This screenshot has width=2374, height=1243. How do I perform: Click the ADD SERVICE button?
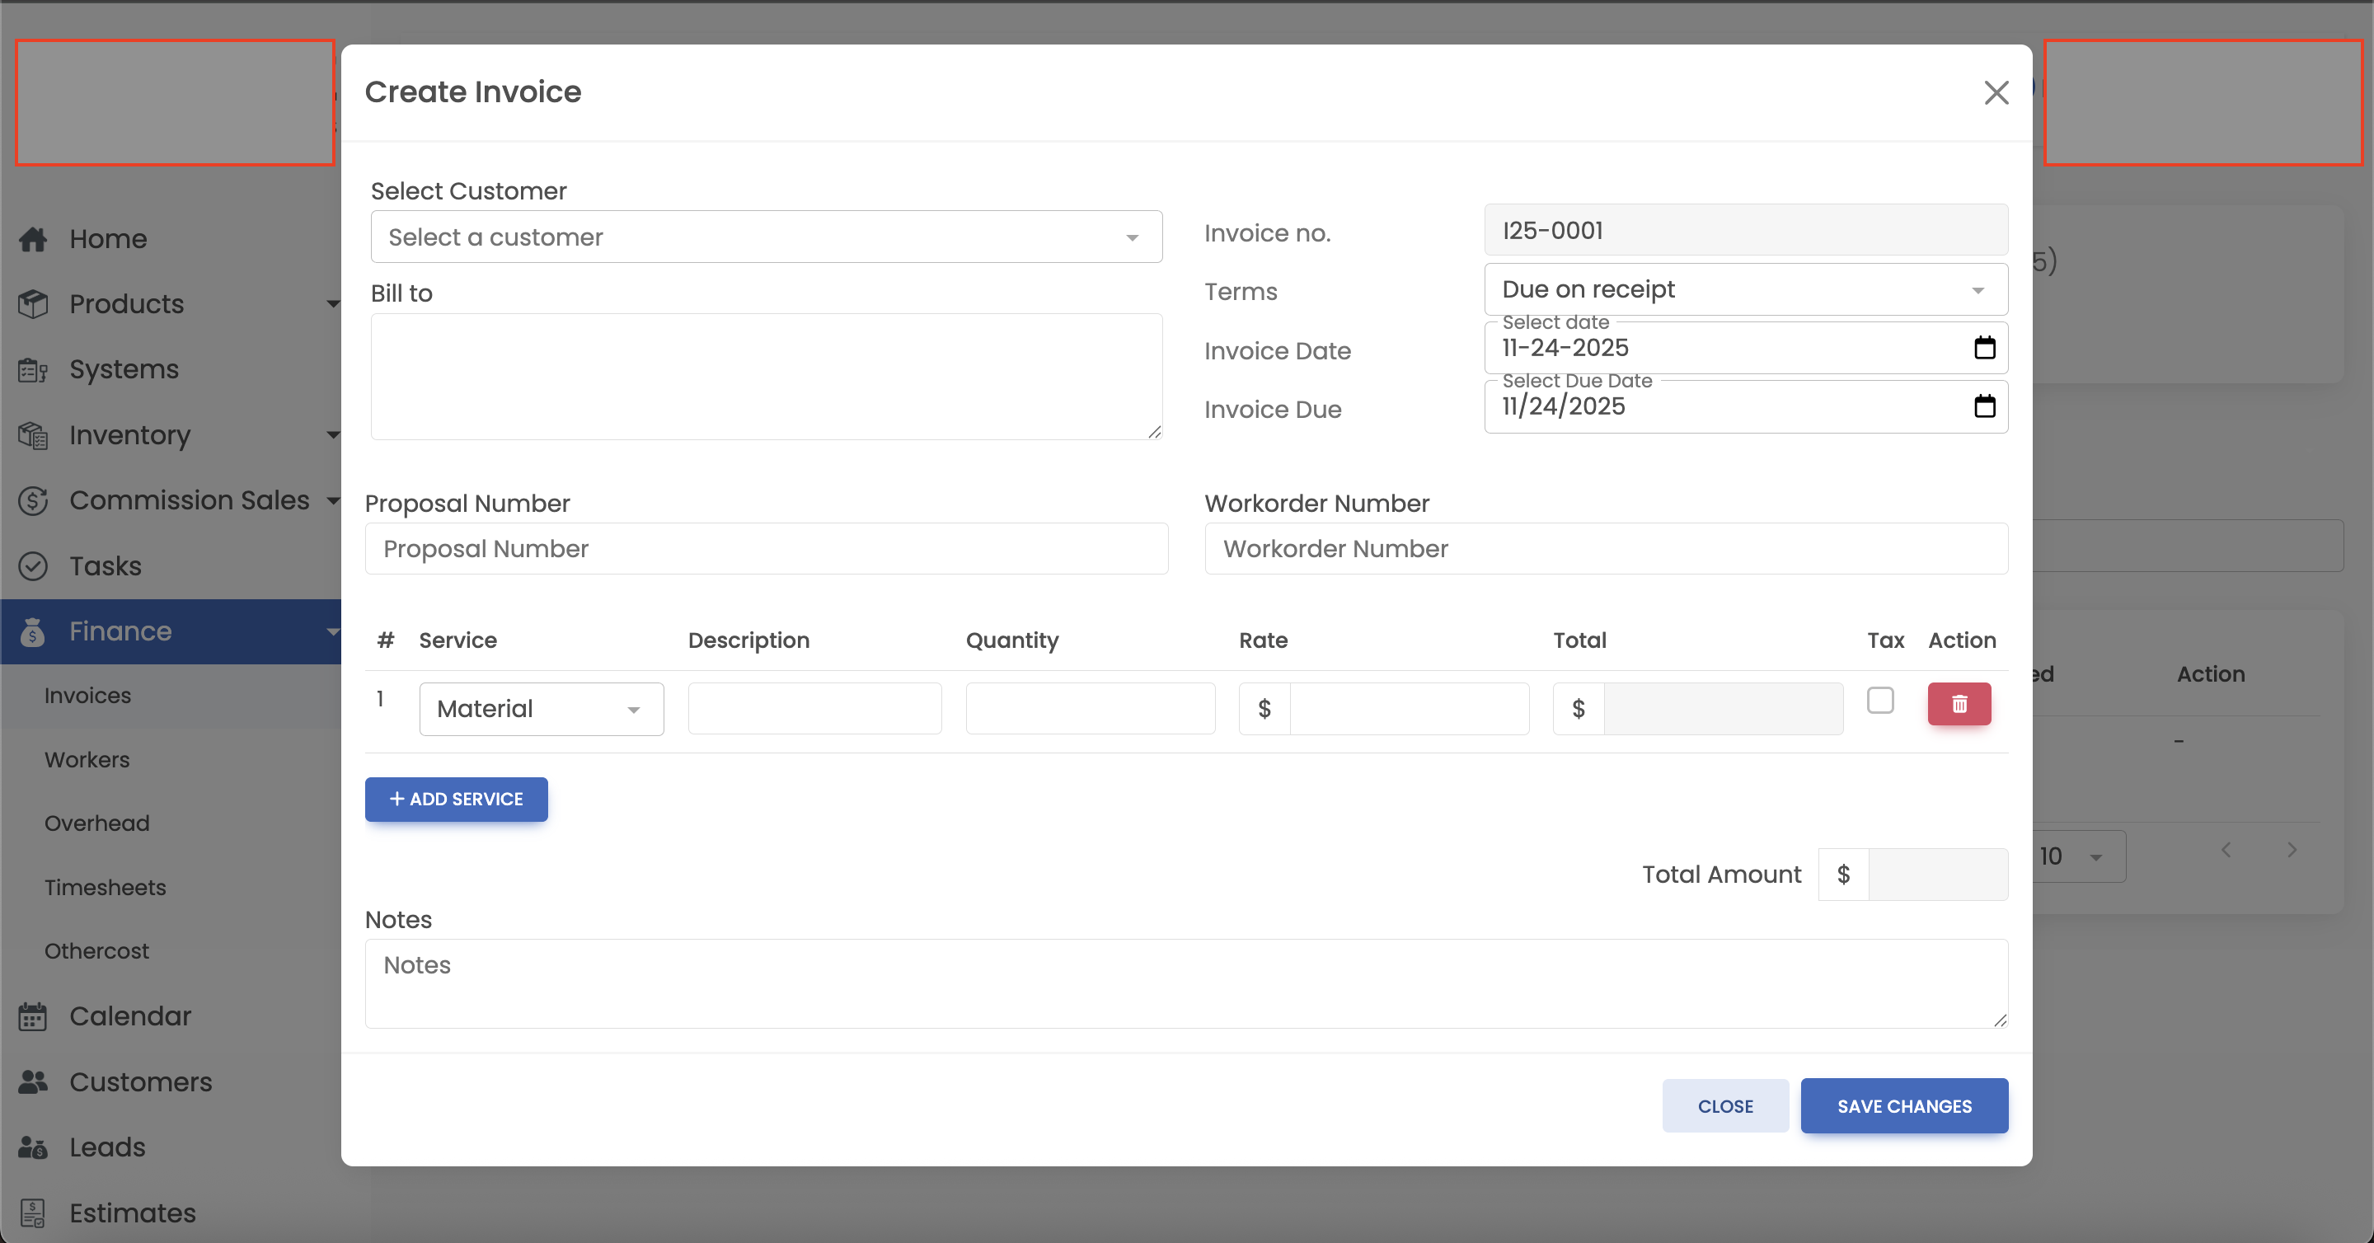pyautogui.click(x=456, y=799)
